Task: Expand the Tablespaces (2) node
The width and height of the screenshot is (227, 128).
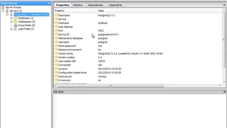Action: 11,22
